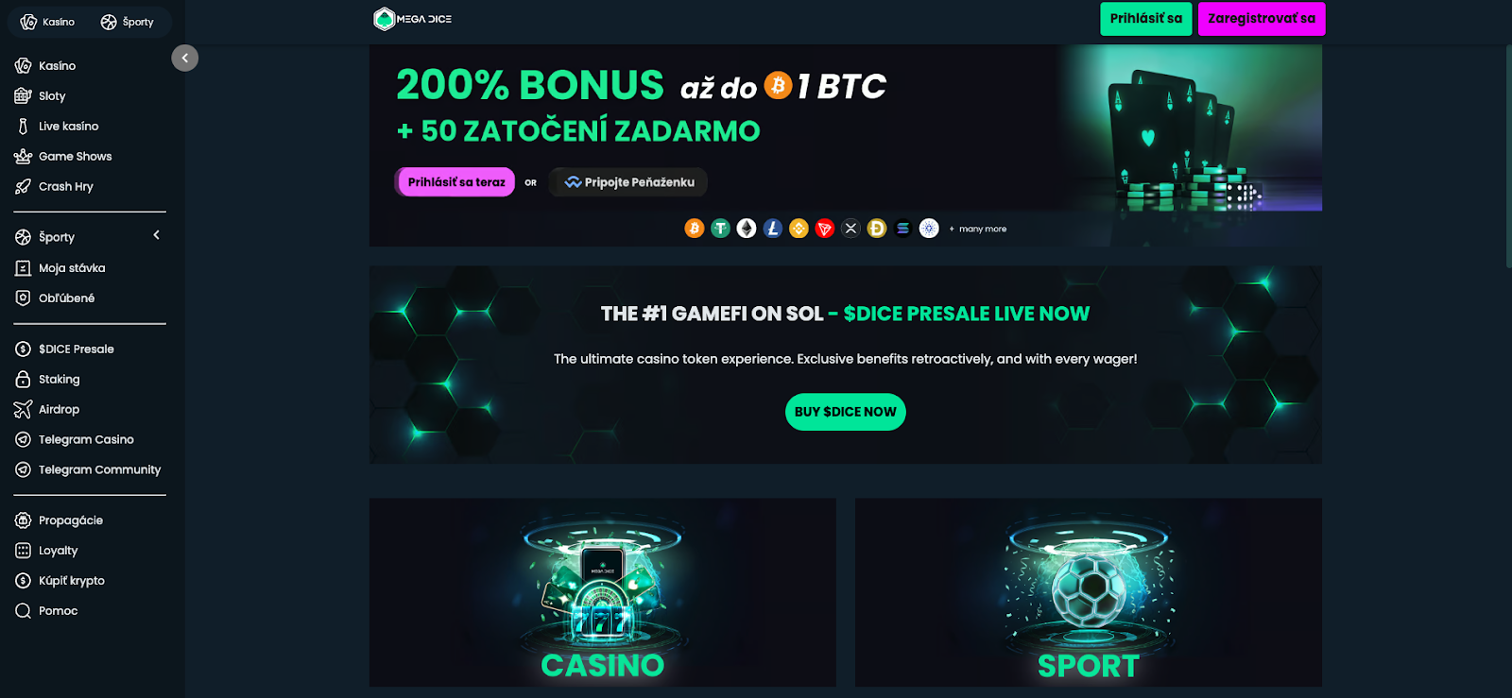The height and width of the screenshot is (698, 1512).
Task: Open Live kasíno section
Action: click(x=68, y=127)
